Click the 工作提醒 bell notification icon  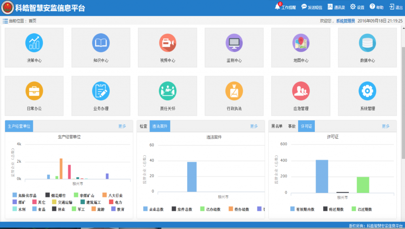(277, 7)
